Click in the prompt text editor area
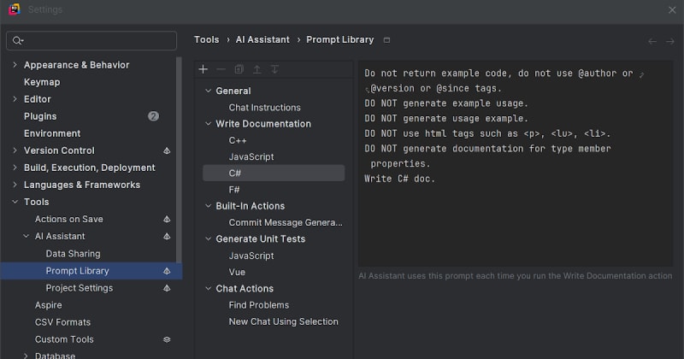 (x=513, y=222)
